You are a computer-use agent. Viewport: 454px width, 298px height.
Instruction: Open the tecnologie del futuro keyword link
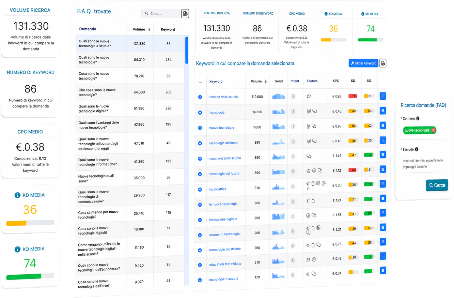point(224,174)
